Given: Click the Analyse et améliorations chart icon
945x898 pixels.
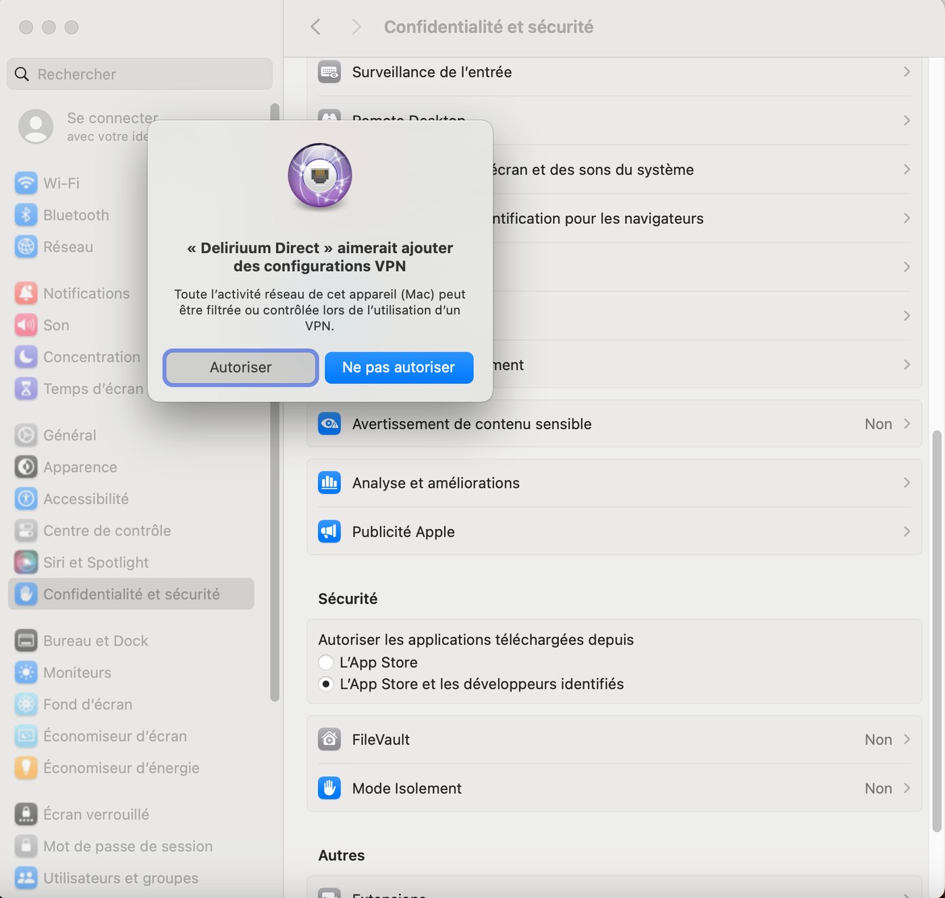Looking at the screenshot, I should click(329, 482).
